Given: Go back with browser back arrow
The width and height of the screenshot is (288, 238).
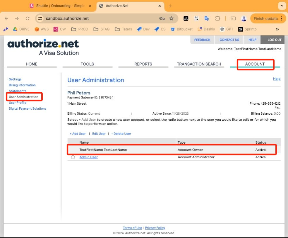Looking at the screenshot, I should click(x=7, y=18).
